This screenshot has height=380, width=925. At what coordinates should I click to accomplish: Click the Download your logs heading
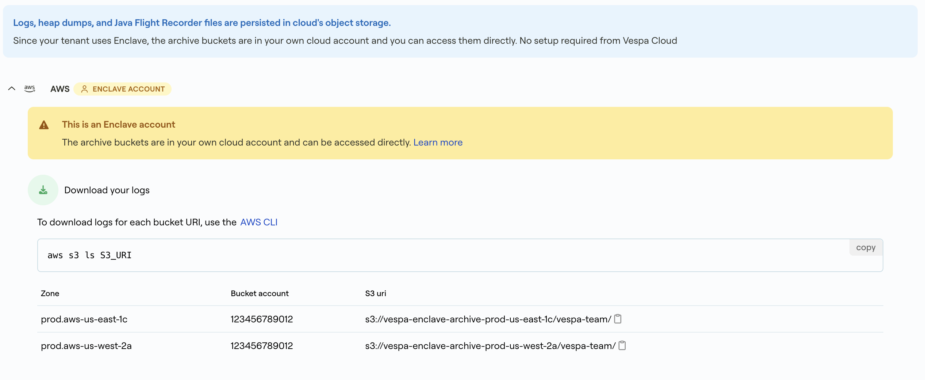(x=107, y=190)
